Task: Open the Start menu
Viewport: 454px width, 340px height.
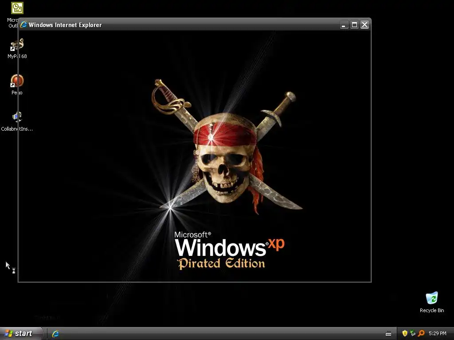Action: click(x=20, y=333)
